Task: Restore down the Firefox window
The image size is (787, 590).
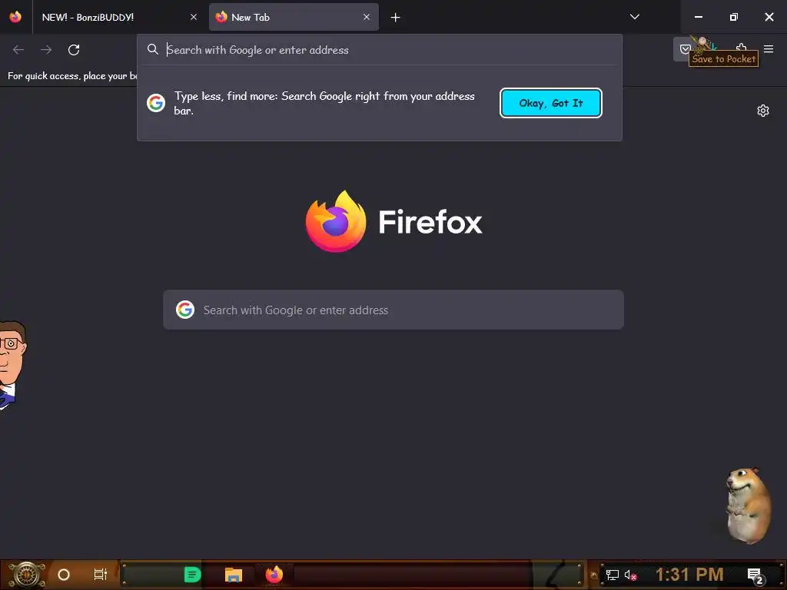Action: 734,17
